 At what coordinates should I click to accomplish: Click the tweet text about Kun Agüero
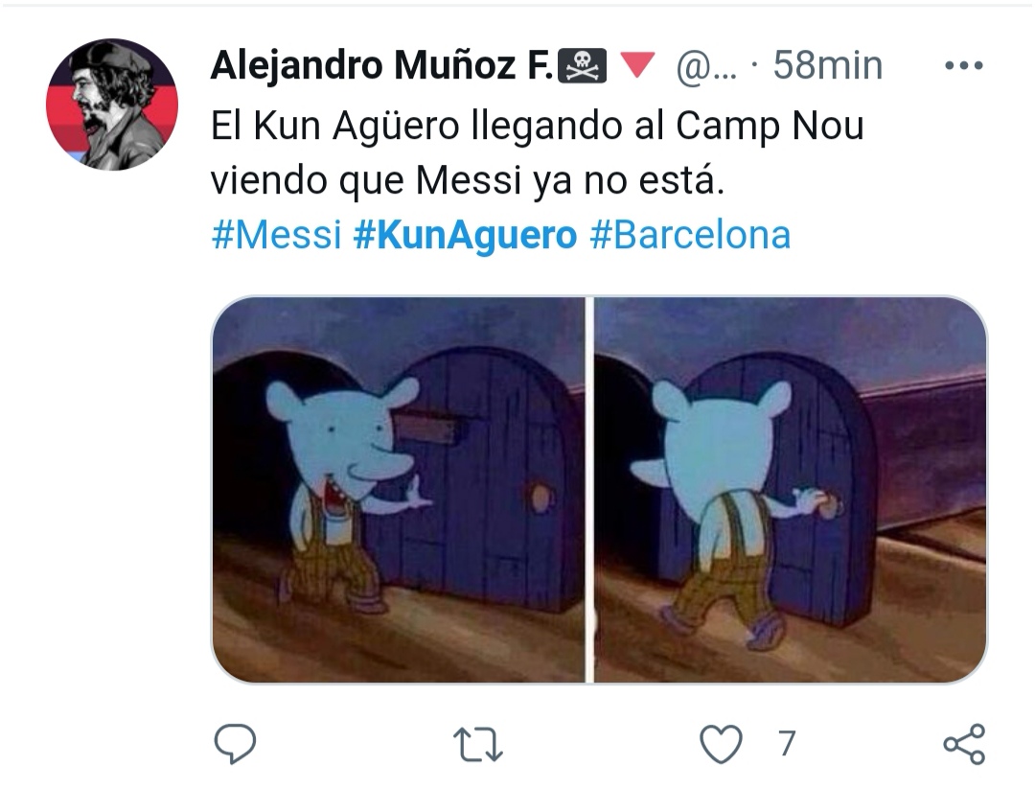538,152
